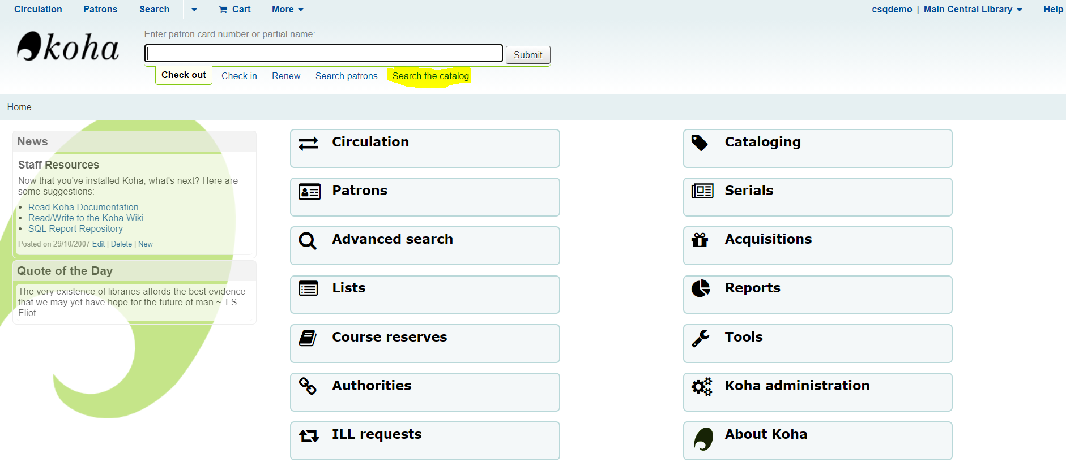Click the News panel heading
Screen dimensions: 1066x462
point(32,141)
